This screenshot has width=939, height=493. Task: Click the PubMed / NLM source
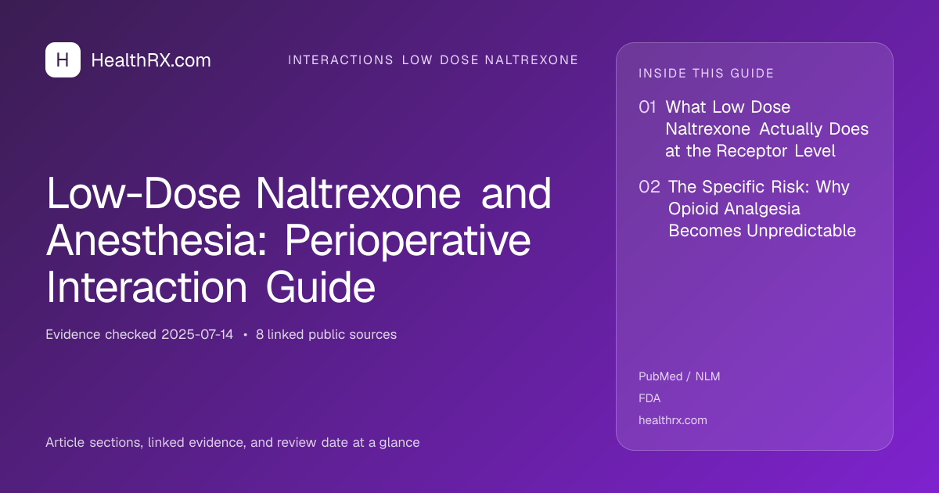click(x=679, y=376)
